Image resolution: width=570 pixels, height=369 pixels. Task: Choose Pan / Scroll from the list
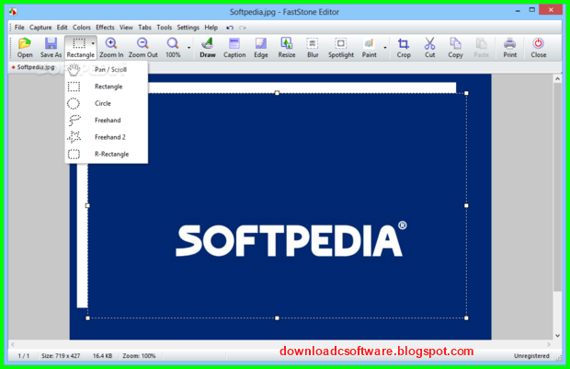(107, 70)
